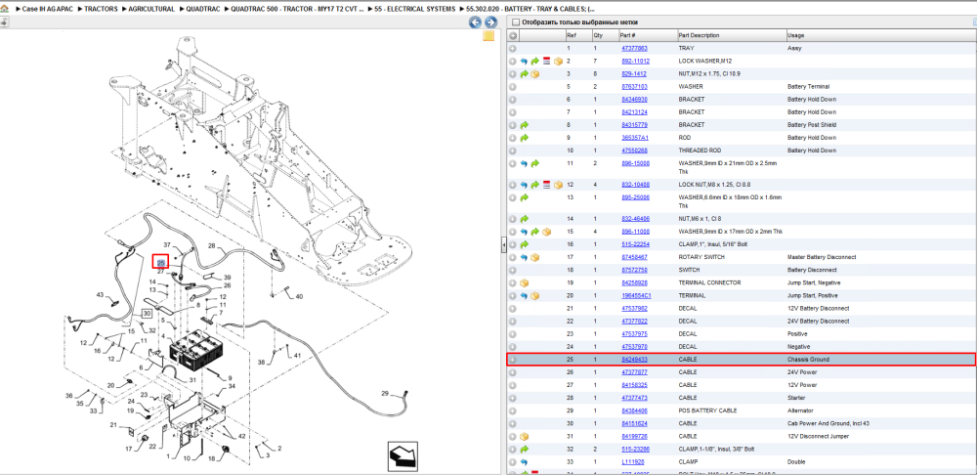This screenshot has height=475, width=977.
Task: Click grey circle icon for SWITCH row
Action: tap(513, 270)
